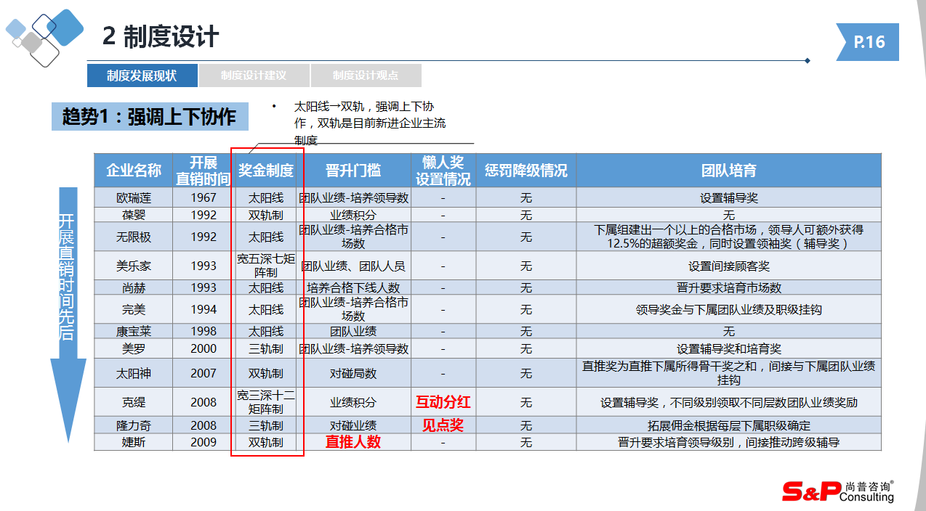The image size is (926, 511).
Task: Click the 太阳神 company cell
Action: 134,373
